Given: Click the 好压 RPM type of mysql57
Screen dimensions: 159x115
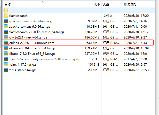Looking at the screenshot, I should point(111,59).
